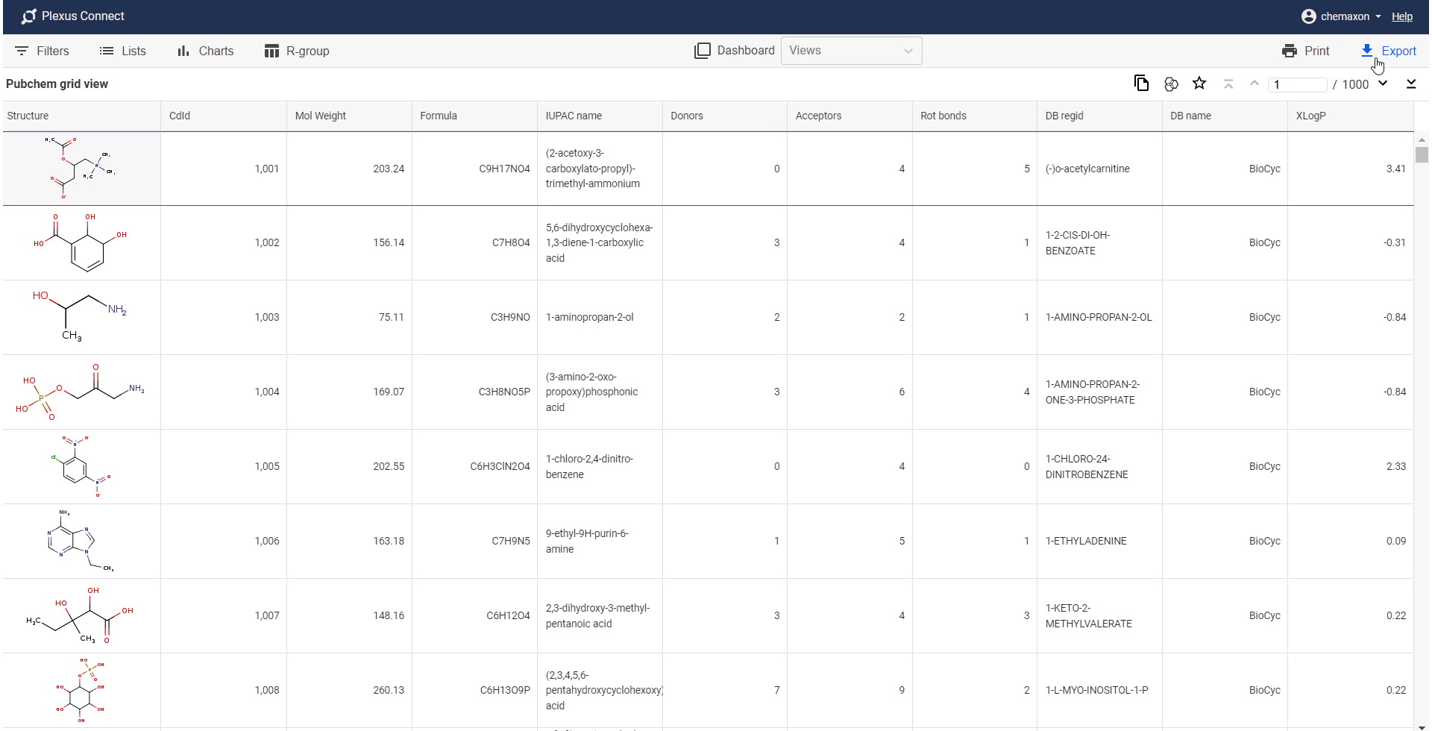This screenshot has height=731, width=1432.
Task: Click the copy icon in grid toolbar
Action: pos(1141,84)
